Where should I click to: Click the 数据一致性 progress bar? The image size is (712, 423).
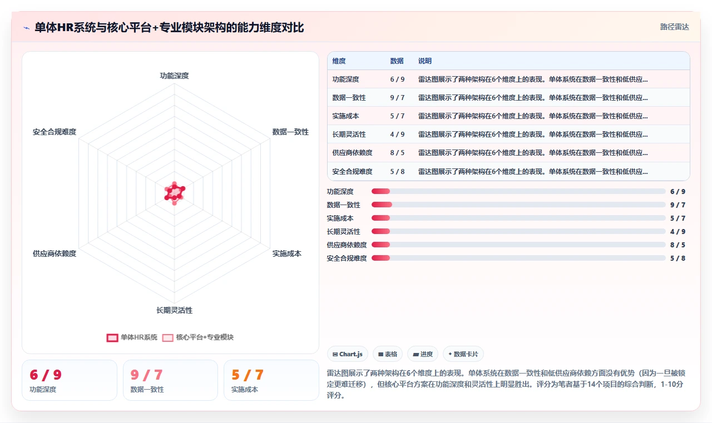[x=518, y=205]
